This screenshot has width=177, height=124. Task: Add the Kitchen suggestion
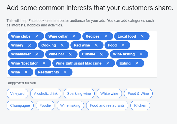pyautogui.click(x=140, y=105)
